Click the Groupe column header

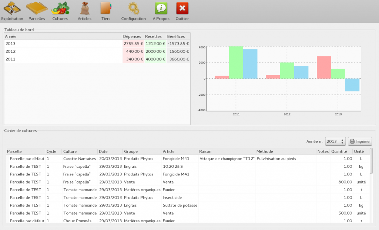(x=142, y=151)
